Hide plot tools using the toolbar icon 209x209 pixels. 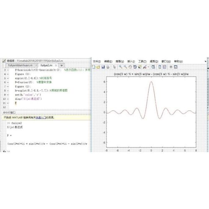coord(171,67)
